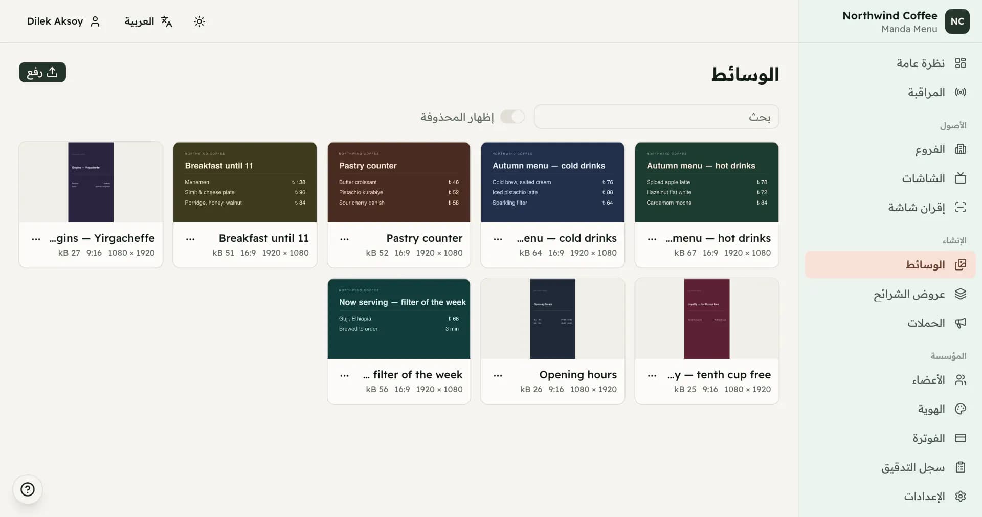This screenshot has width=982, height=517.
Task: Open the tenth cup free thumbnail
Action: pos(707,319)
